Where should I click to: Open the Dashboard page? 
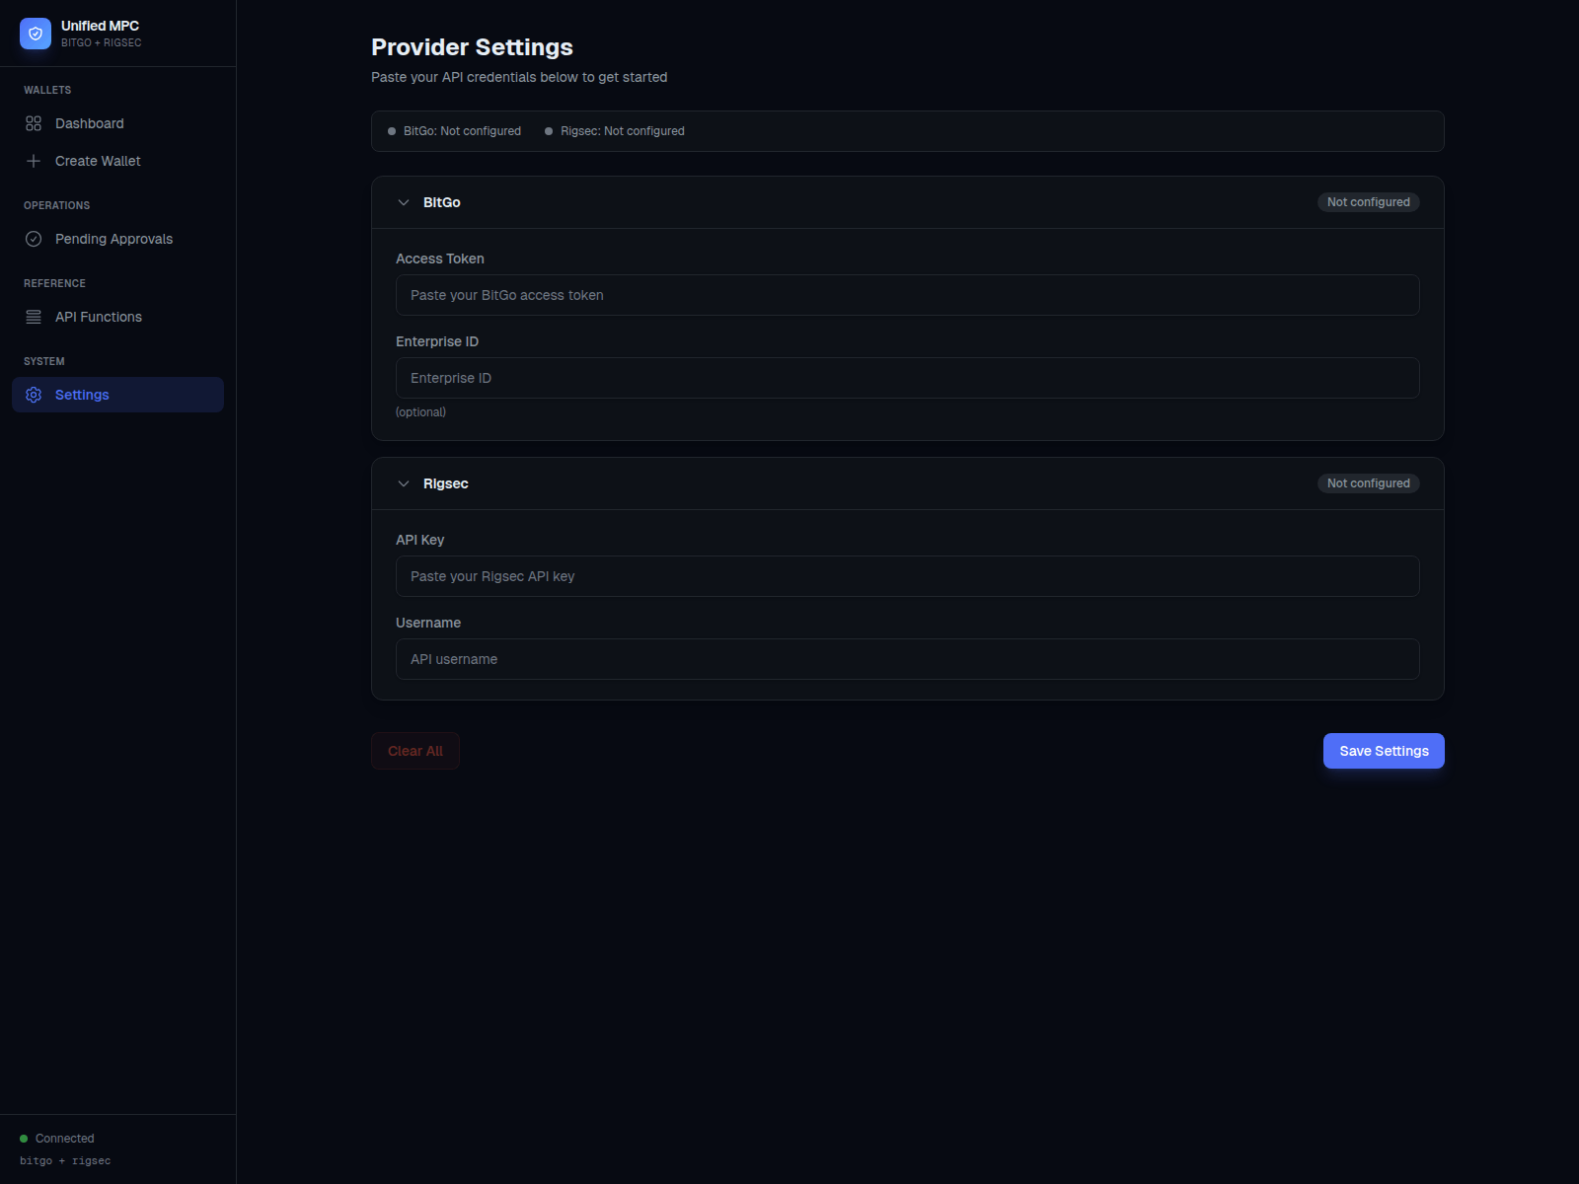pos(90,123)
